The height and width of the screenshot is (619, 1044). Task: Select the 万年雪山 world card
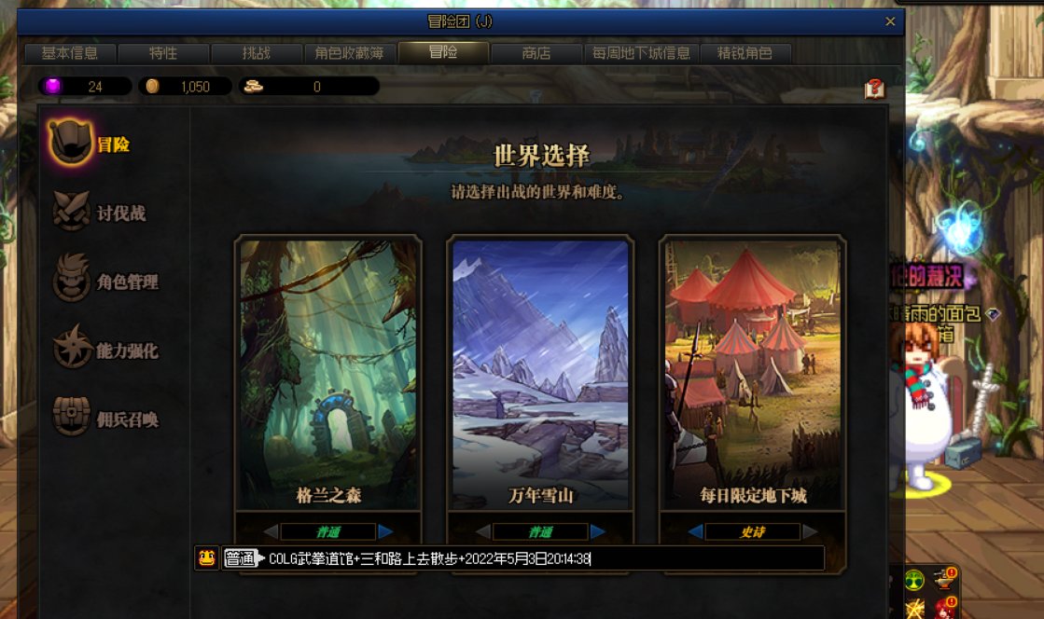tap(540, 374)
